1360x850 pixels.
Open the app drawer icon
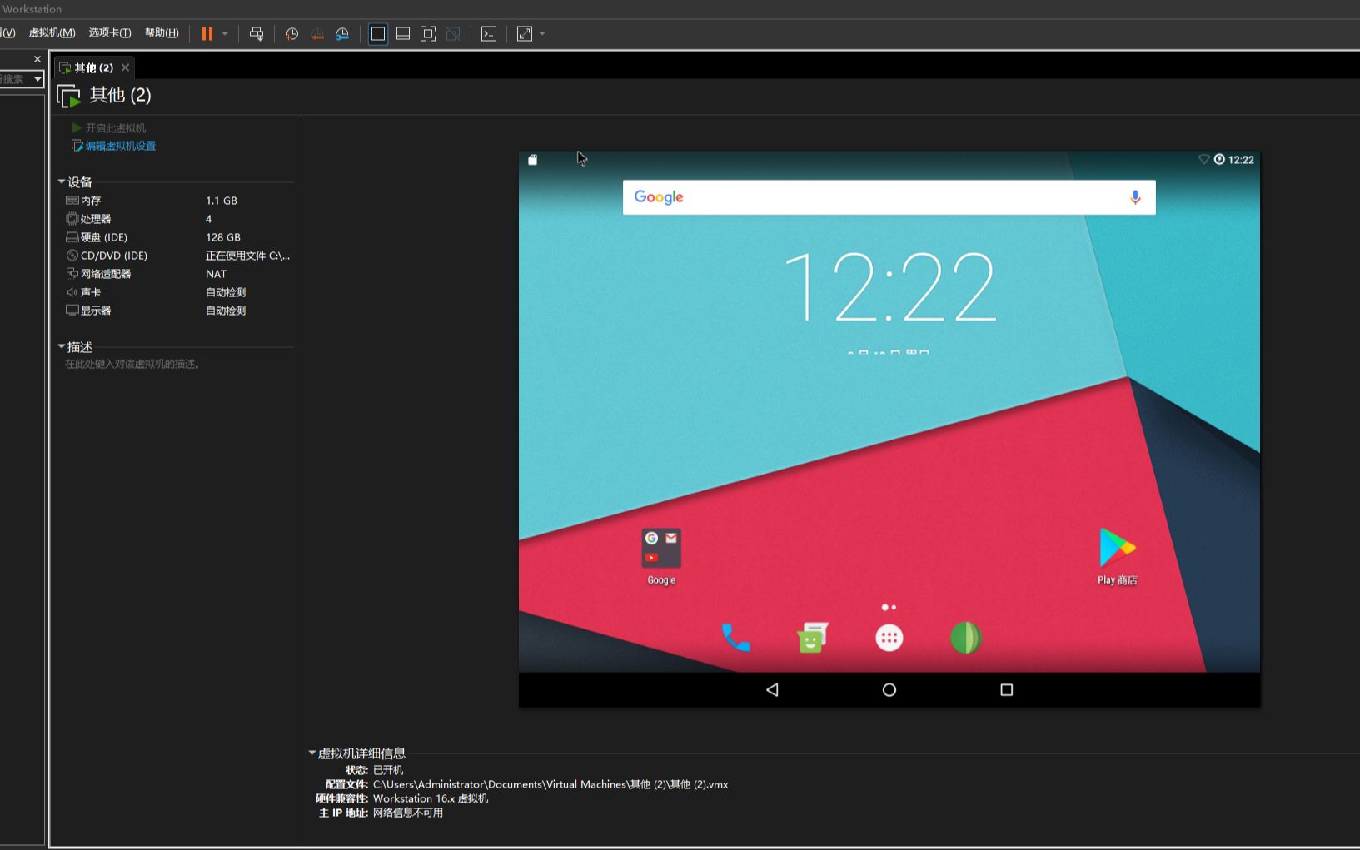pyautogui.click(x=889, y=638)
